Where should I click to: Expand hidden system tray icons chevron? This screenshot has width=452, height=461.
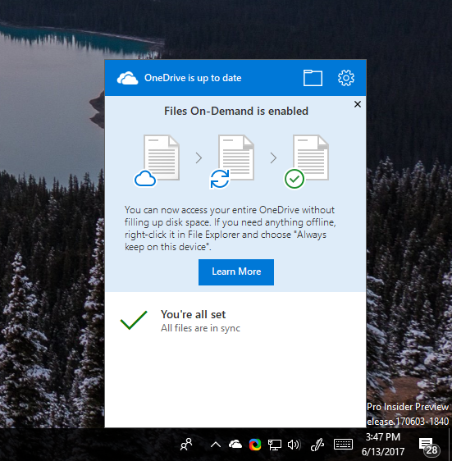point(216,445)
